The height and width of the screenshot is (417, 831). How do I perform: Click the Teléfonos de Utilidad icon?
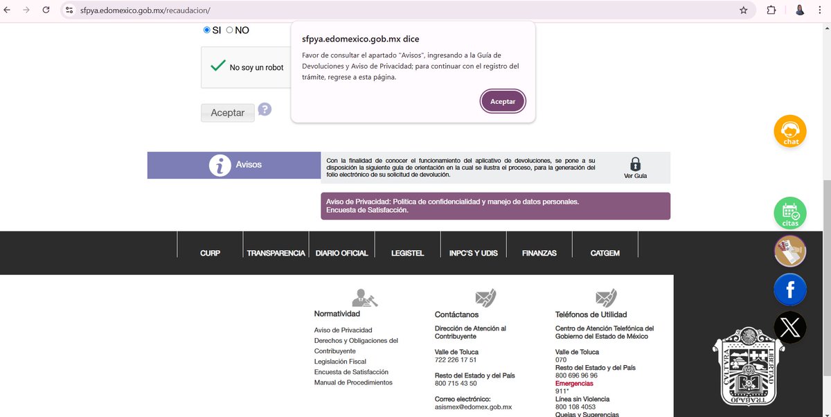pos(606,298)
